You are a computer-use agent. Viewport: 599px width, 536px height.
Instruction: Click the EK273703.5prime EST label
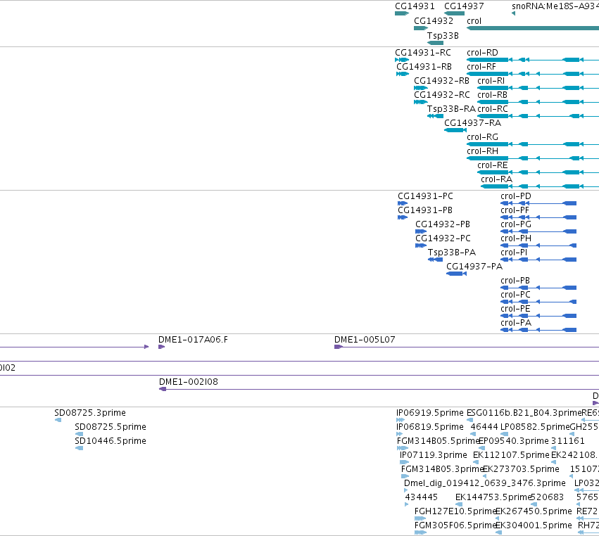click(x=521, y=469)
